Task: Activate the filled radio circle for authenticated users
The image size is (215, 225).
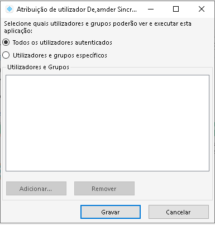Action: [6, 42]
